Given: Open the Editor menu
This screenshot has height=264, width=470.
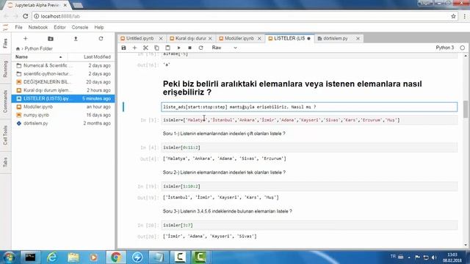Looking at the screenshot, I should point(59,27).
